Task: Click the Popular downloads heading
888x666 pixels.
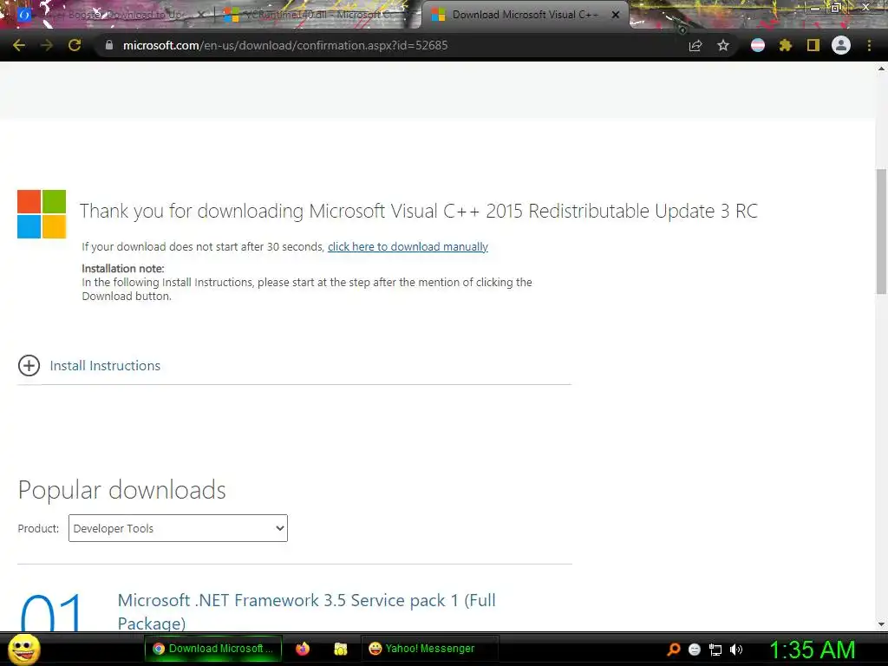Action: pyautogui.click(x=121, y=490)
